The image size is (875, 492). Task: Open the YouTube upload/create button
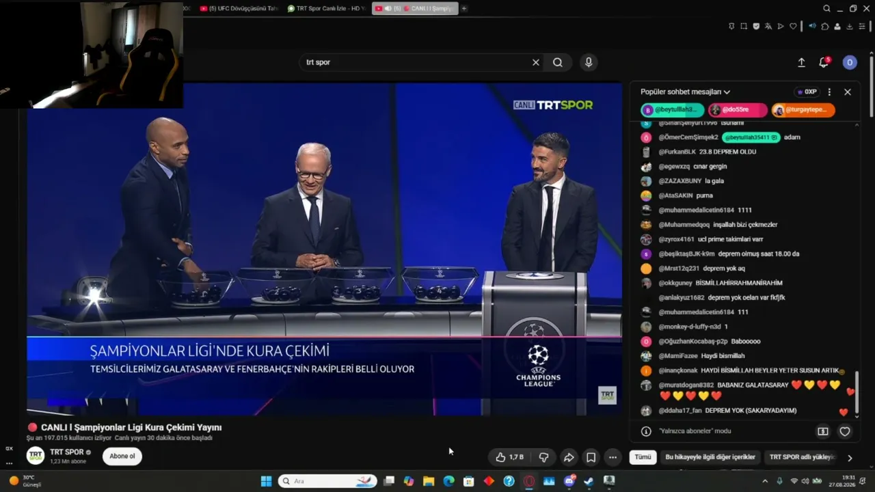(x=801, y=62)
